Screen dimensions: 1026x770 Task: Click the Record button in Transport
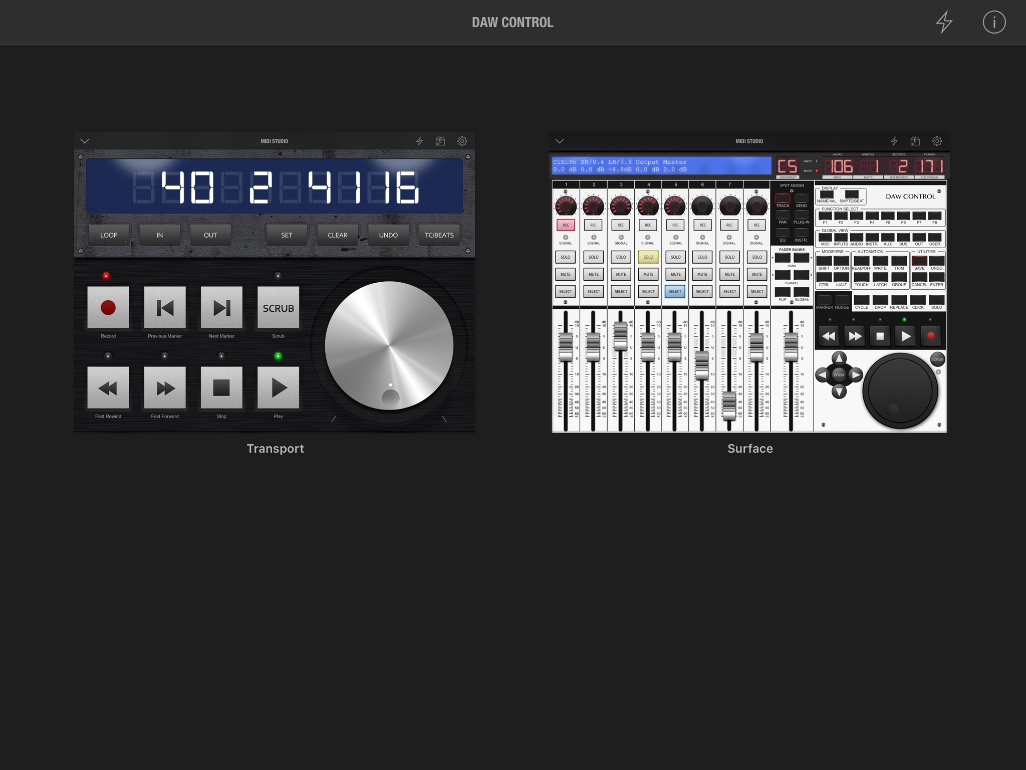pos(107,306)
